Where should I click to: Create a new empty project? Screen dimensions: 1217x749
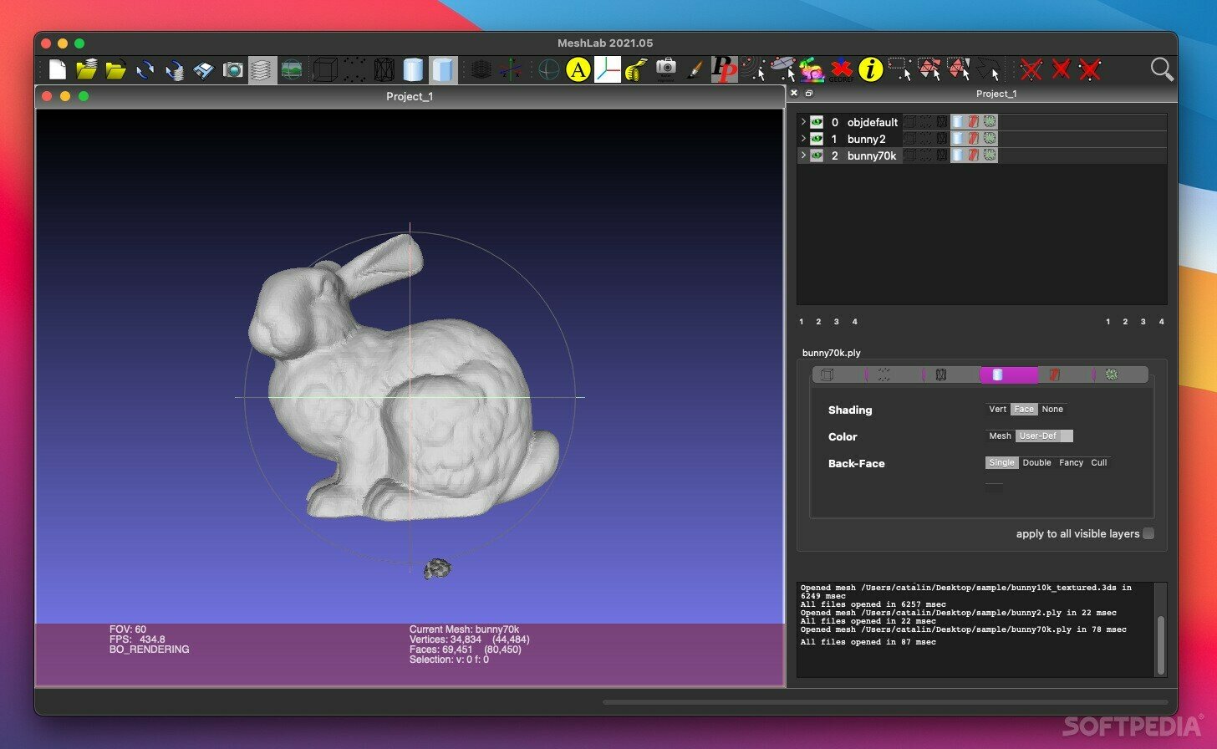[57, 70]
